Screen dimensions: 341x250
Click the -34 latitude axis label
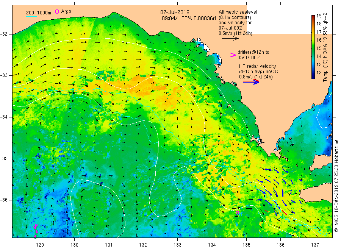tap(4, 117)
